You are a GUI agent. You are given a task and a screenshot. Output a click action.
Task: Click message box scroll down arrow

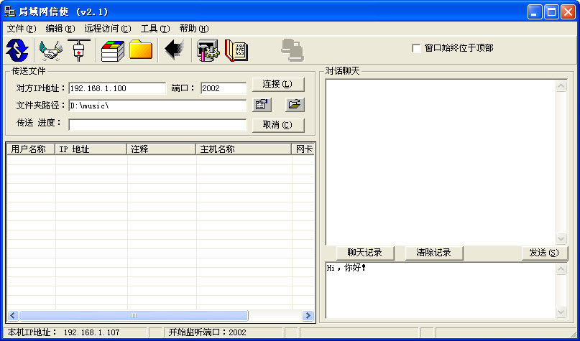click(561, 312)
